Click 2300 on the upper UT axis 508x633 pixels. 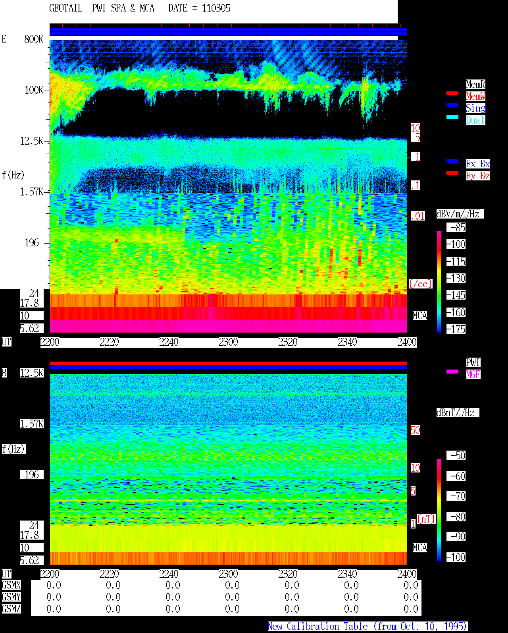coord(228,342)
